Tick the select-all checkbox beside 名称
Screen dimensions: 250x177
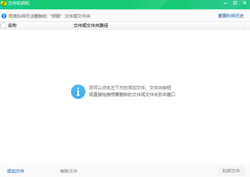[x=4, y=25]
